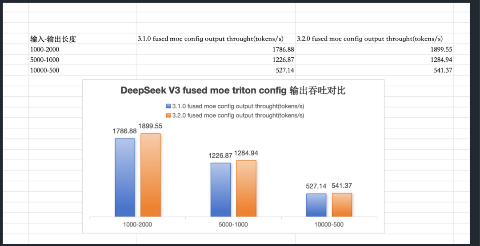Viewport: 480px width, 246px height.
Task: Click the blue legend swatch for 3.1.0
Action: [x=168, y=106]
